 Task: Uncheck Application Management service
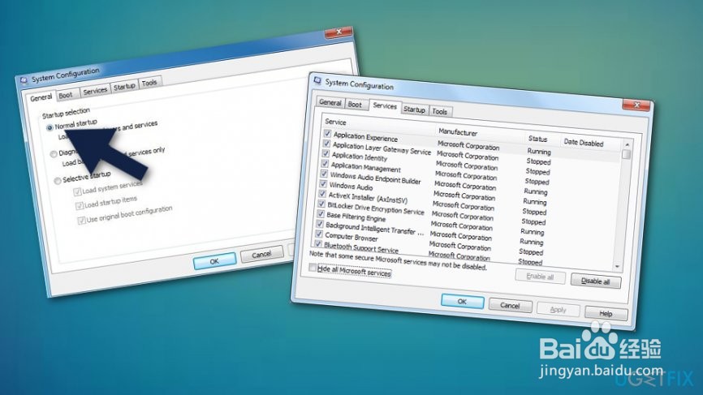325,164
